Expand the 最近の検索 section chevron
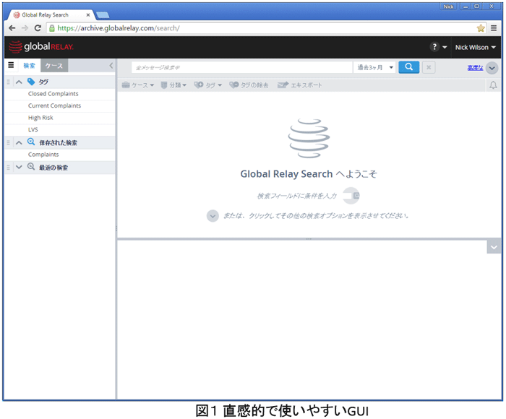 click(x=19, y=167)
